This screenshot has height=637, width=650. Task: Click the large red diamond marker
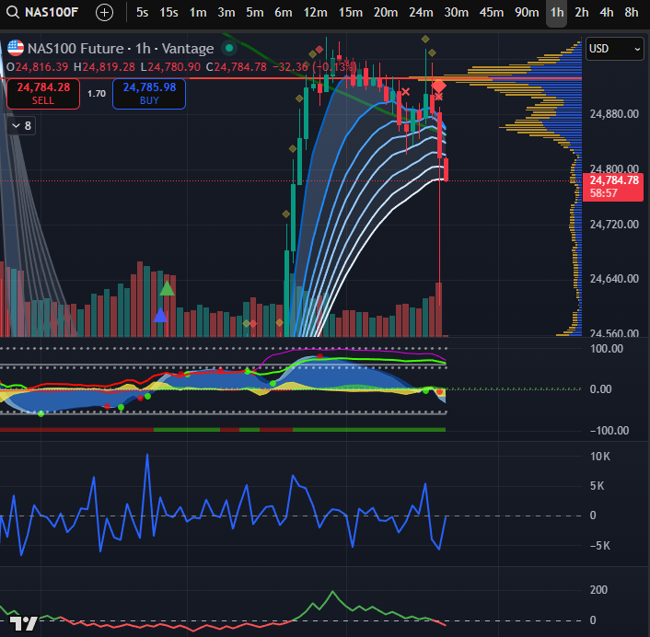coord(439,87)
